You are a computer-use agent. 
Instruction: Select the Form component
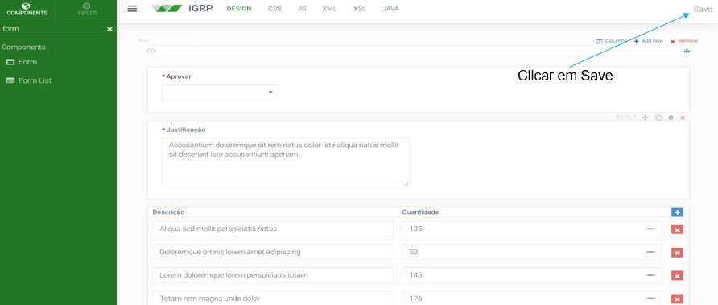click(x=22, y=62)
